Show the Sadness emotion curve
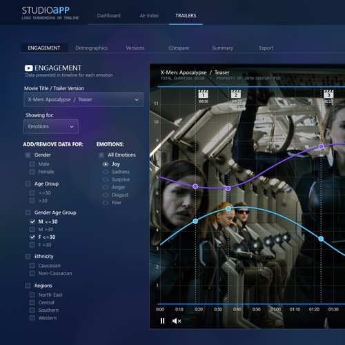This screenshot has height=345, width=345. (106, 172)
